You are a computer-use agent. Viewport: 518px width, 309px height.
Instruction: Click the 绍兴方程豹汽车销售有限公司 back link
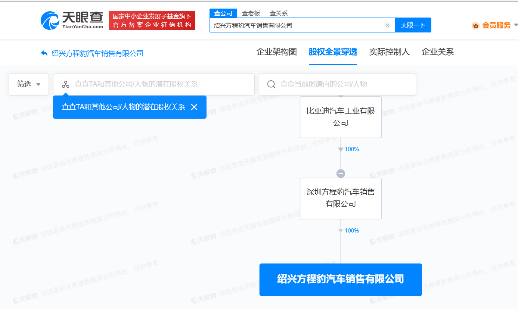(97, 53)
